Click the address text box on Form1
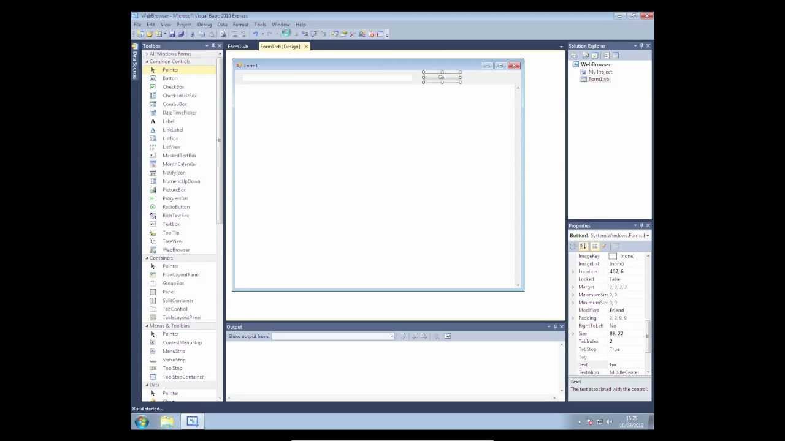 point(327,77)
